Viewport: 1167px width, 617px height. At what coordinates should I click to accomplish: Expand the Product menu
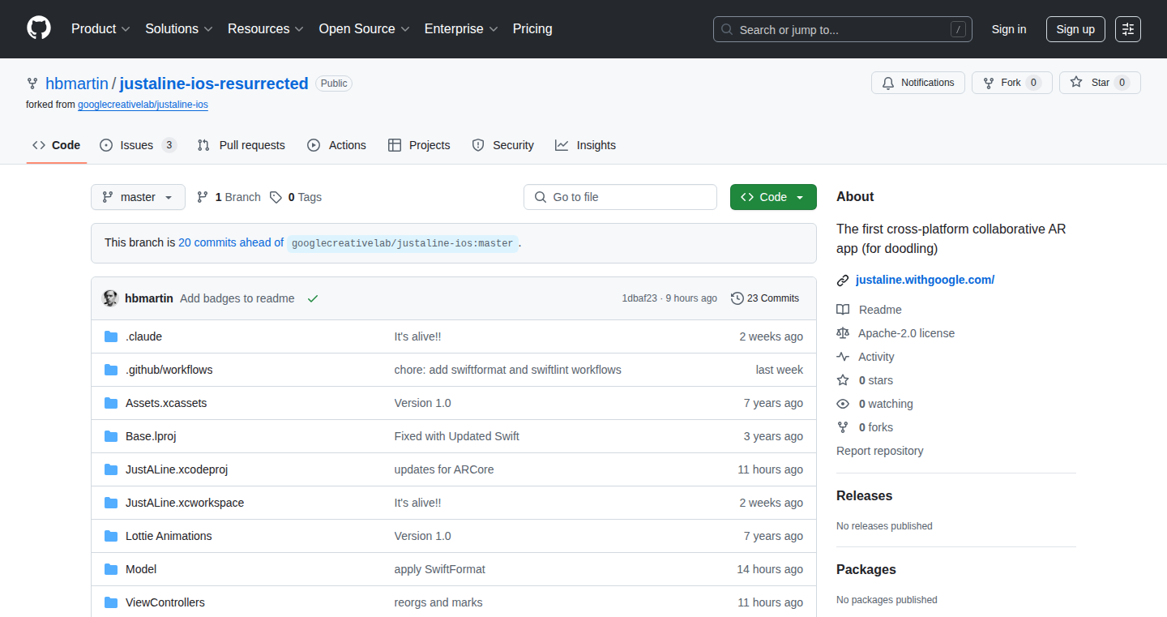coord(100,29)
